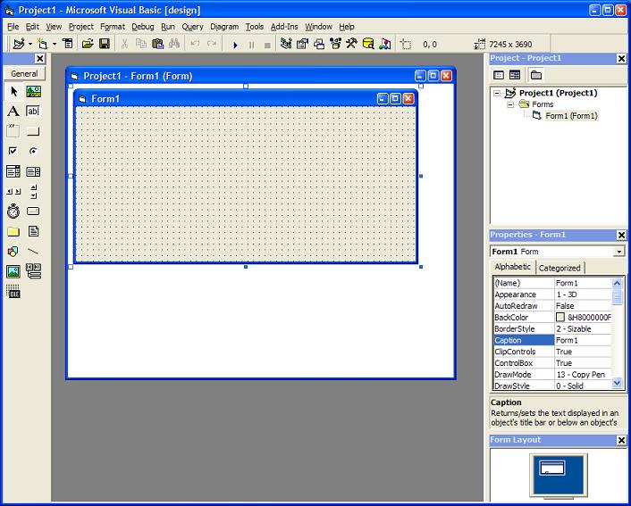Viewport: 631px width, 506px height.
Task: Select the CommandButton control tool
Action: click(x=33, y=131)
